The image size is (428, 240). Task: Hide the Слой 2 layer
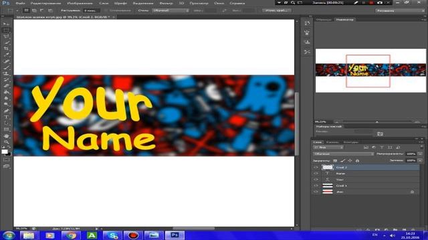click(x=316, y=167)
